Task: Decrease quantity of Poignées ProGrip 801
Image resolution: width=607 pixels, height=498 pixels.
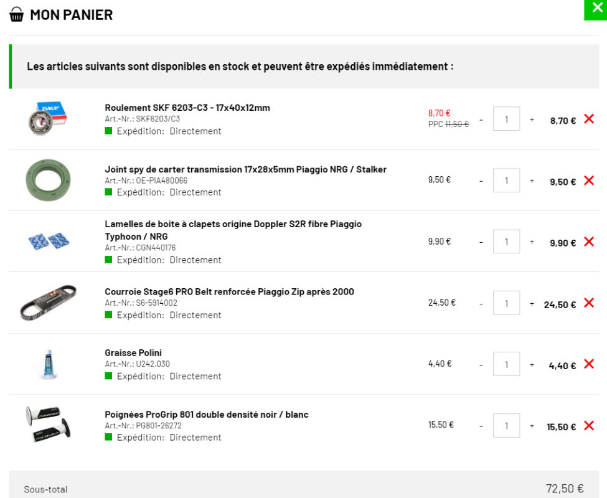Action: pos(481,426)
